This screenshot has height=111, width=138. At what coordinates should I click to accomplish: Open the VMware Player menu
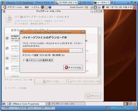tap(44, 3)
